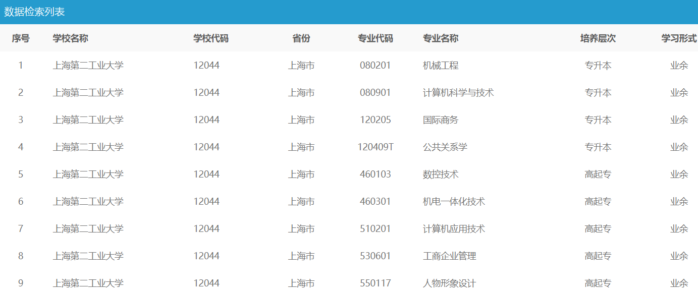This screenshot has width=698, height=293.
Task: Click the 序号 column header
Action: coord(21,38)
